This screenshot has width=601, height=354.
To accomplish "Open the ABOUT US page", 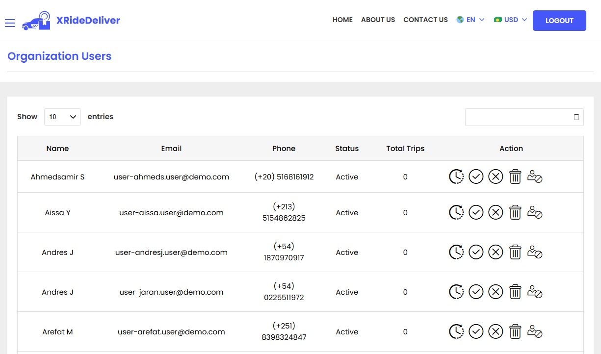I will tap(378, 20).
